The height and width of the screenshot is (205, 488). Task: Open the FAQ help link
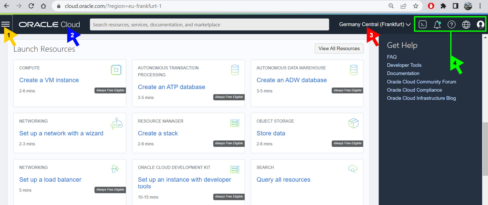click(x=392, y=57)
